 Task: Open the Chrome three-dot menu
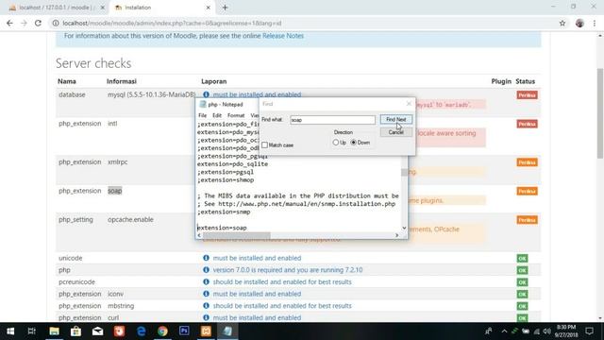[595, 23]
